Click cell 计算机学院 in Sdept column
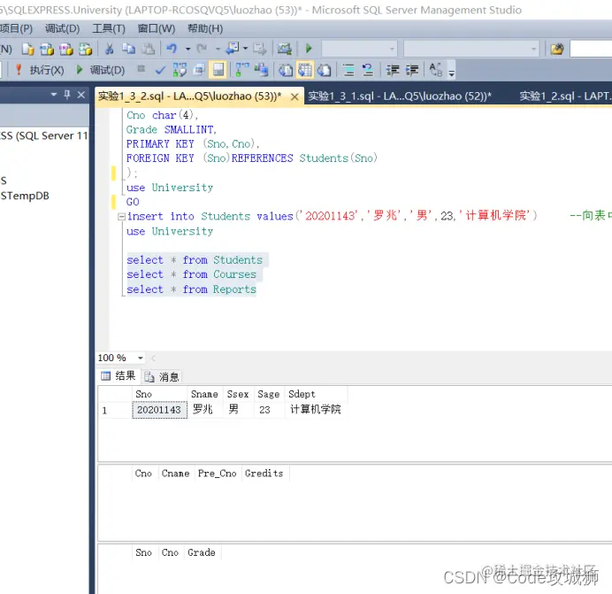612x594 pixels. tap(316, 410)
